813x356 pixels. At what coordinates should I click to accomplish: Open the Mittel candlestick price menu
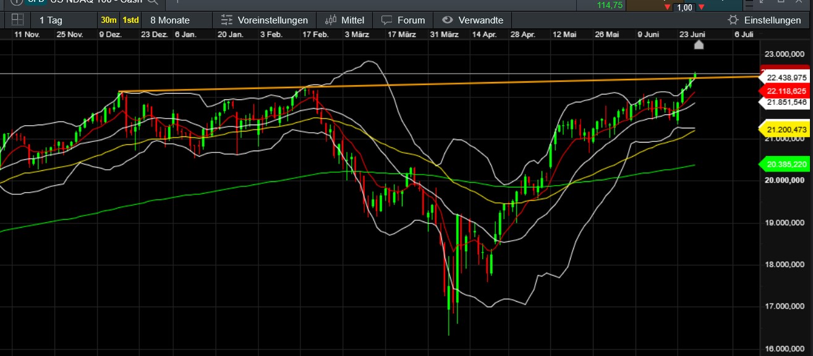tap(345, 20)
